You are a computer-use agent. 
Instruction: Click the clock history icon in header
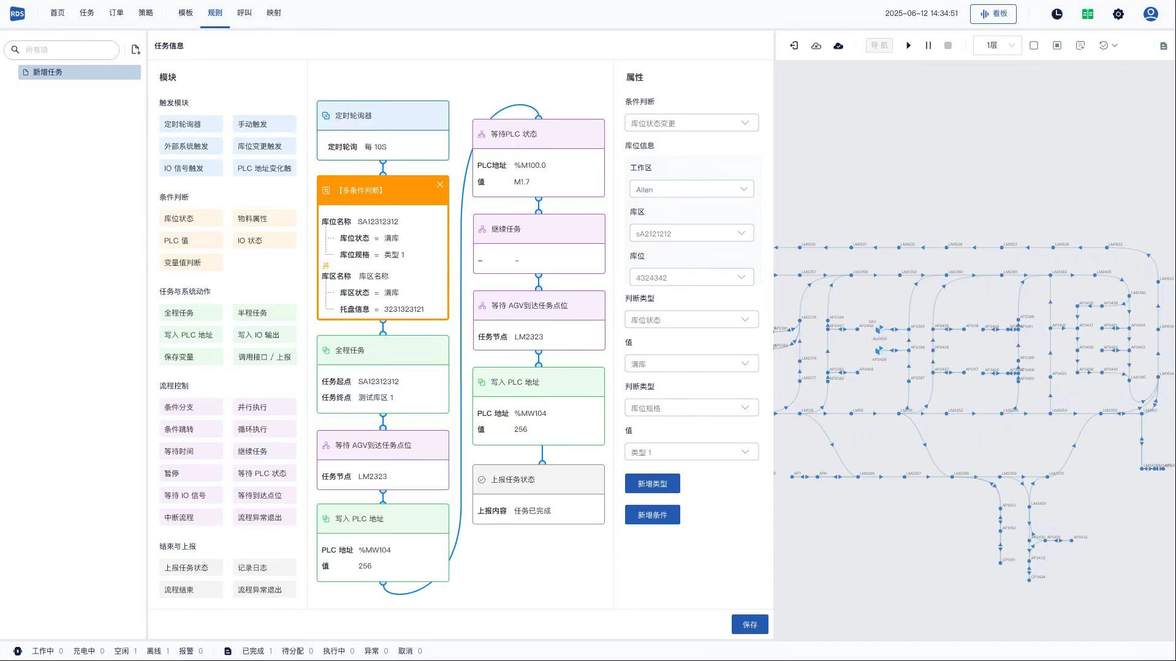[1057, 14]
